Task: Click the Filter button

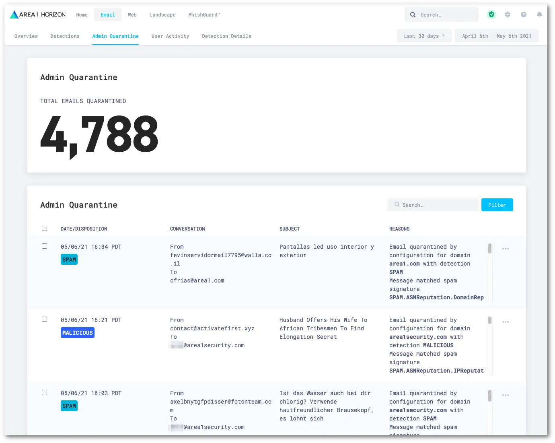Action: click(x=497, y=205)
